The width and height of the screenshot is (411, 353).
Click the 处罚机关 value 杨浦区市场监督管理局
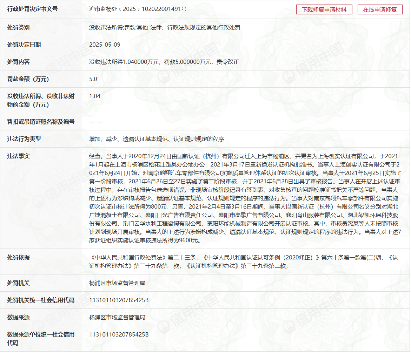(x=117, y=283)
